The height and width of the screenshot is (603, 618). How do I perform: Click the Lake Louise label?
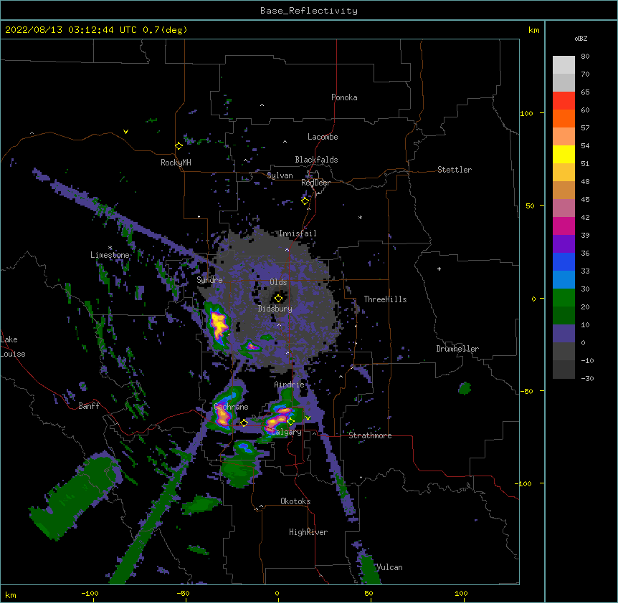[13, 347]
